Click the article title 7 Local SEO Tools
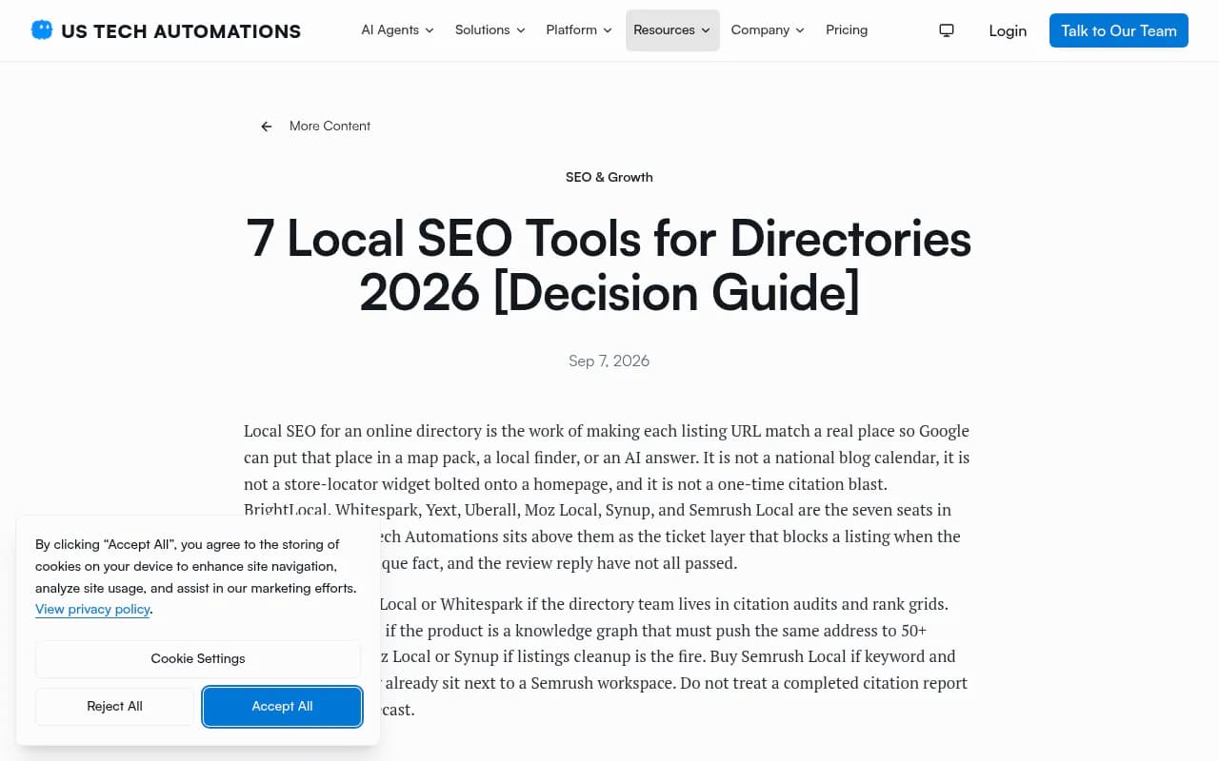This screenshot has width=1219, height=761. [x=609, y=264]
